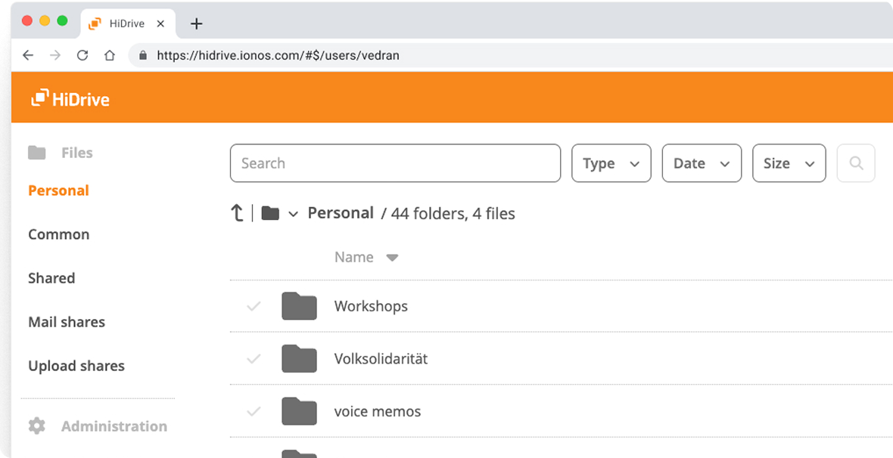Image resolution: width=893 pixels, height=458 pixels.
Task: Click the Files folder icon in sidebar
Action: 37,153
